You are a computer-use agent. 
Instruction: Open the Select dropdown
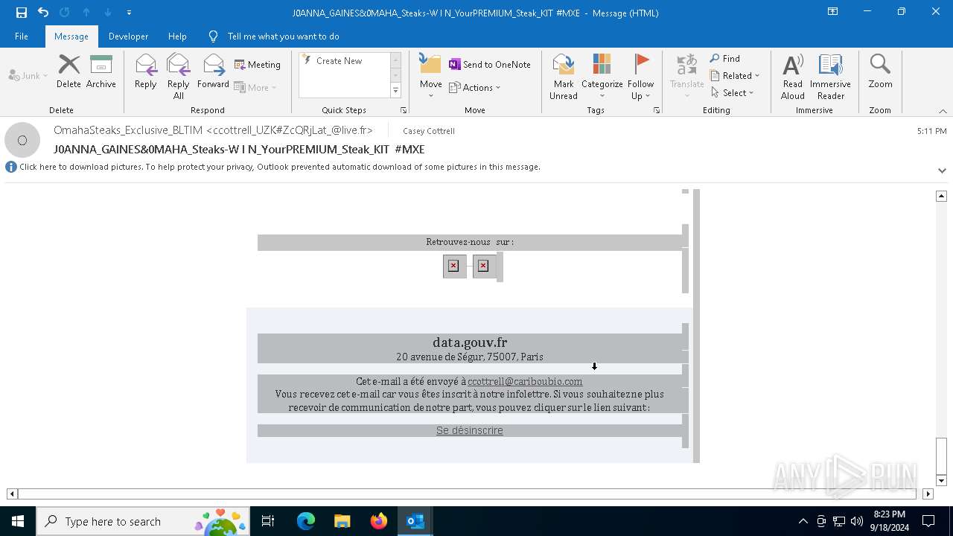[733, 93]
